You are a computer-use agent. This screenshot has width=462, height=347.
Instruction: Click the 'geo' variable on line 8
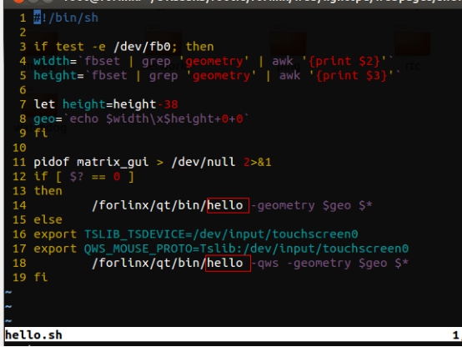44,119
